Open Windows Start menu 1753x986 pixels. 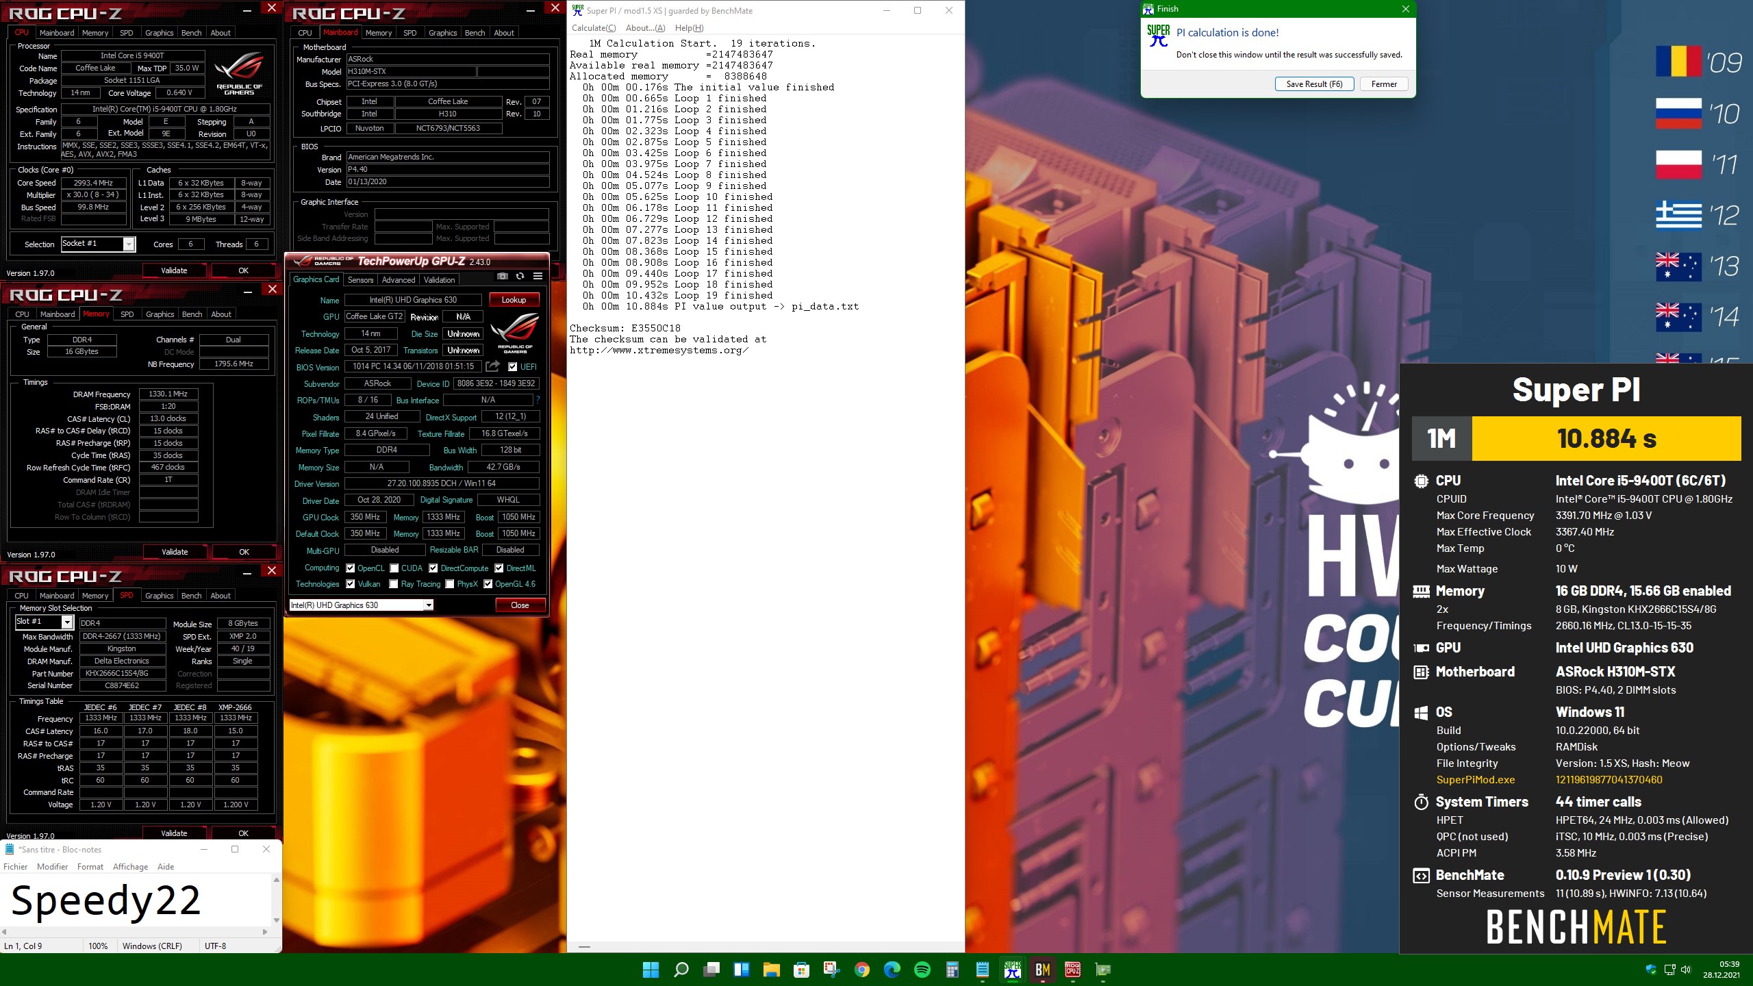point(651,970)
